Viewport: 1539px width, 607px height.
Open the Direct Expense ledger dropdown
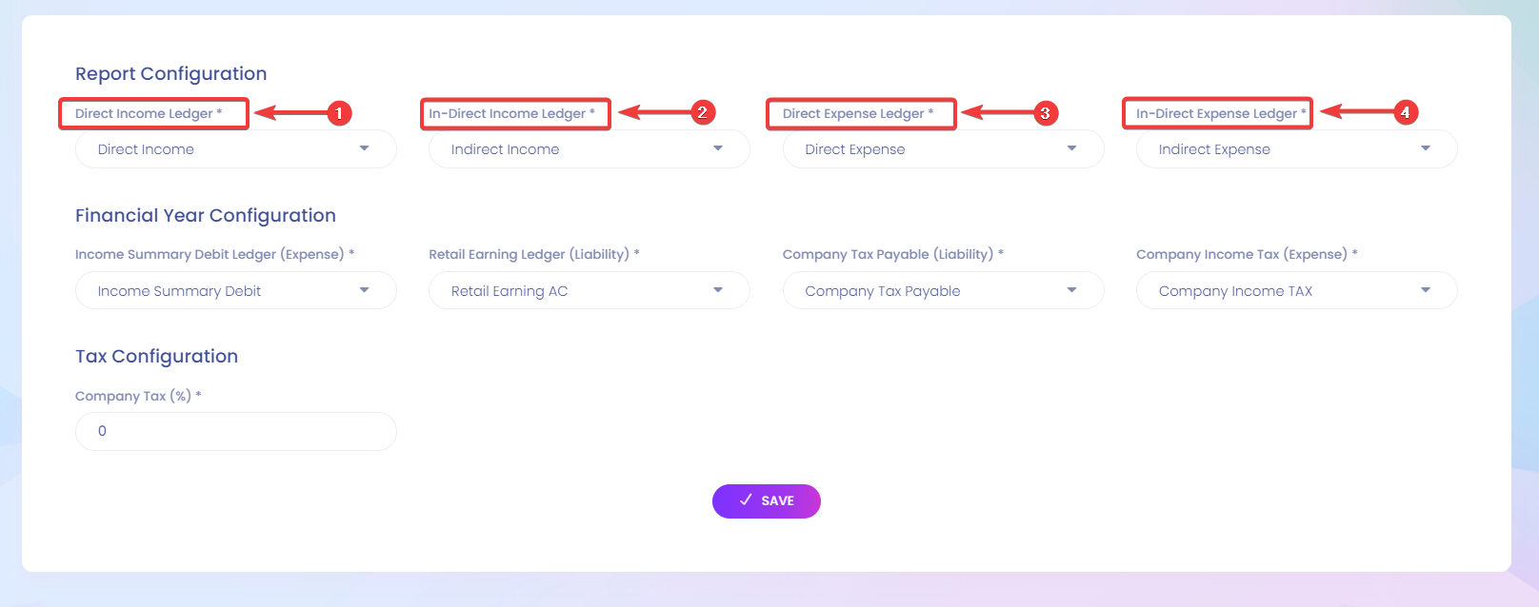[x=943, y=149]
